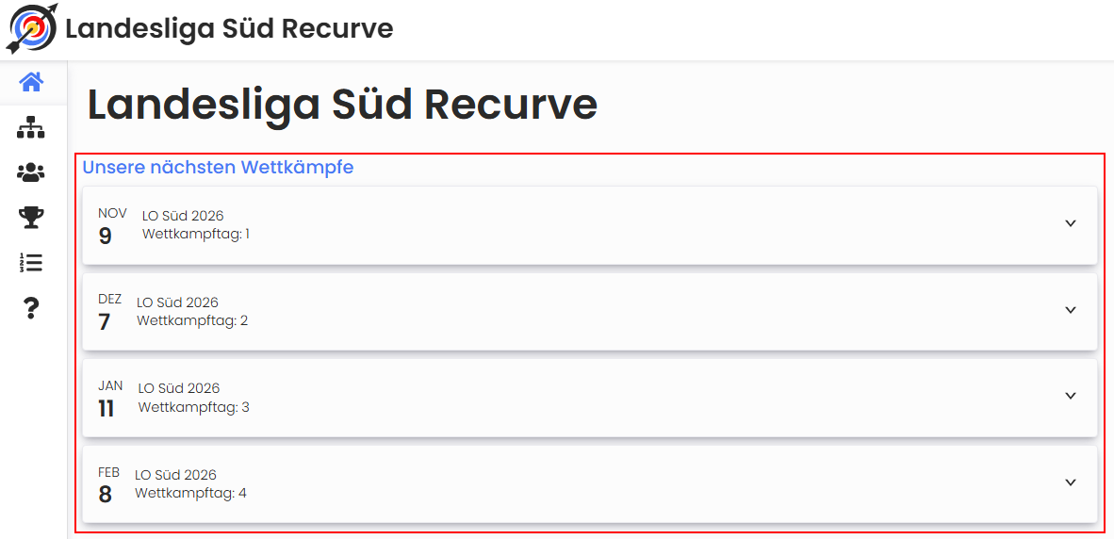The height and width of the screenshot is (539, 1114).
Task: Click the large Landesliga Süd Recurve page heading
Action: pyautogui.click(x=342, y=105)
